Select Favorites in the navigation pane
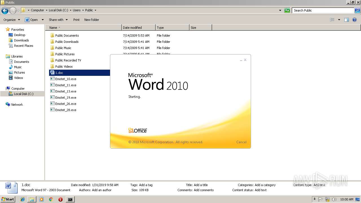361x203 pixels. (x=17, y=30)
